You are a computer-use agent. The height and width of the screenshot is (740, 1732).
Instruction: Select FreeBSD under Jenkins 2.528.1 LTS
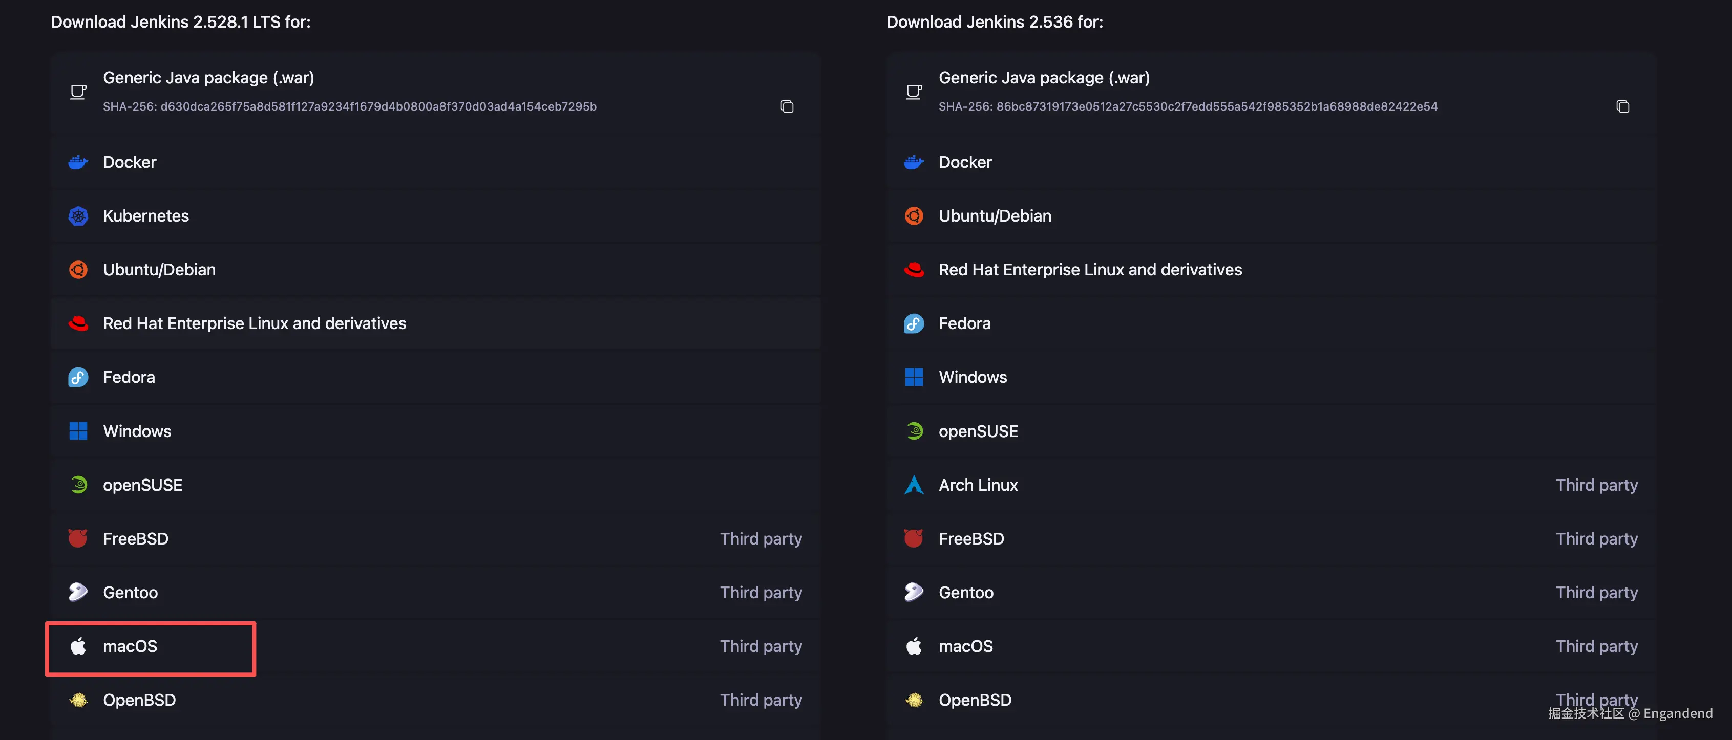pyautogui.click(x=135, y=538)
